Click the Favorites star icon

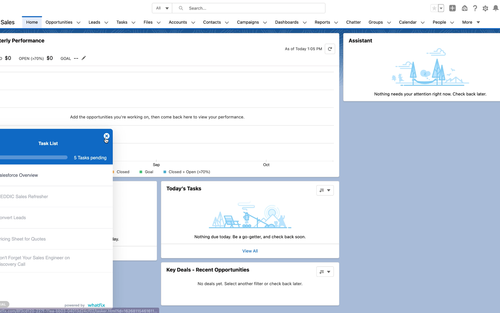(x=434, y=8)
